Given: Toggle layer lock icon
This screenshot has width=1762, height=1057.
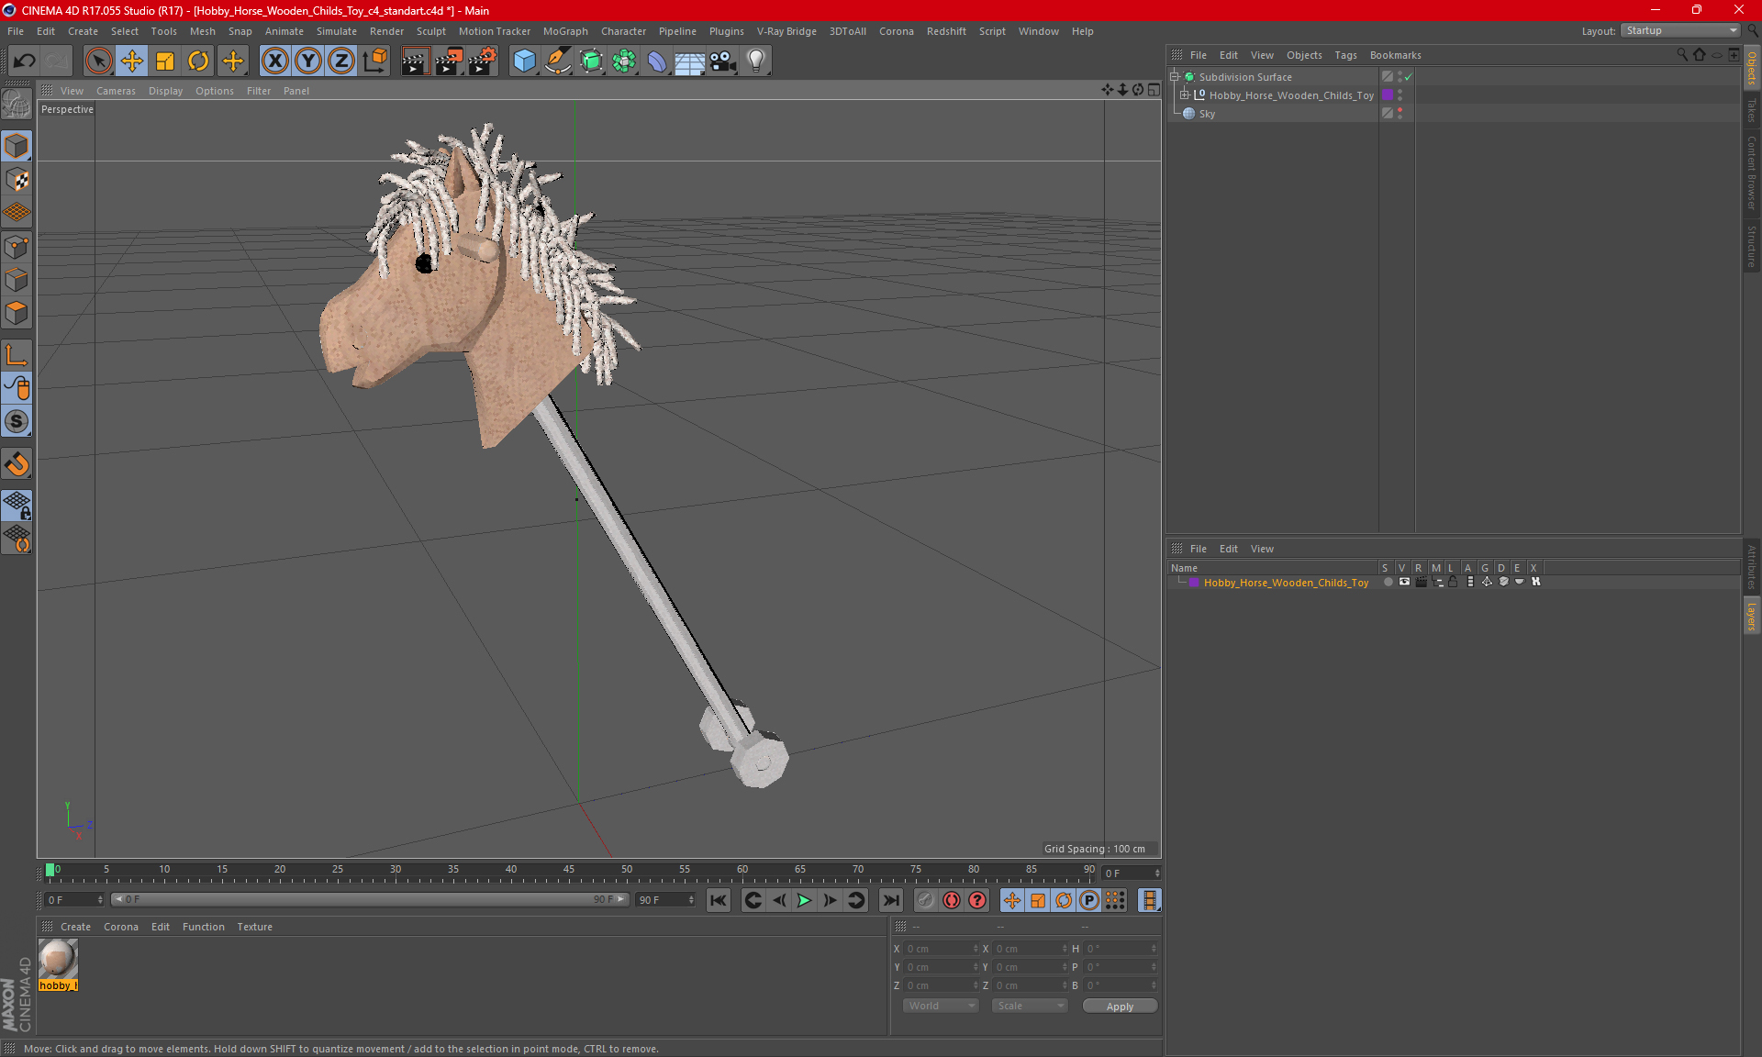Looking at the screenshot, I should tap(1454, 582).
